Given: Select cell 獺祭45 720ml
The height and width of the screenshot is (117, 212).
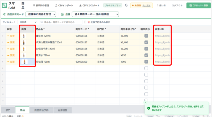Looking at the screenshot, I should [54, 36].
